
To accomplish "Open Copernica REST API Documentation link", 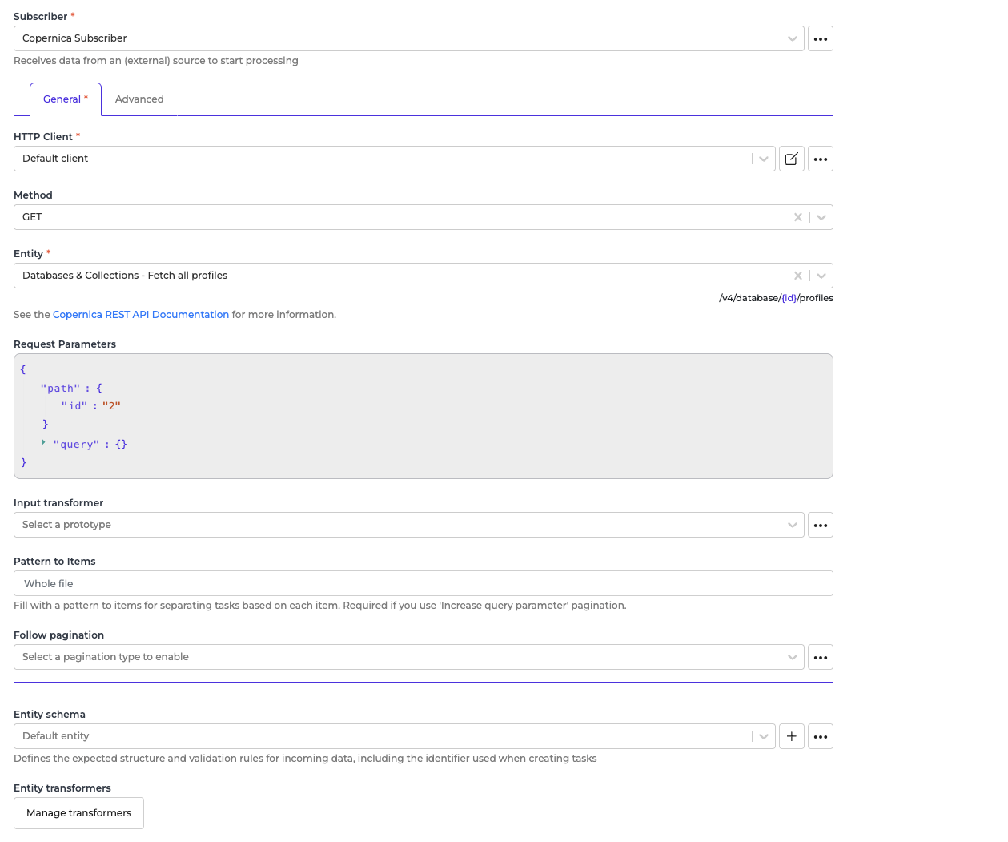I will point(141,315).
